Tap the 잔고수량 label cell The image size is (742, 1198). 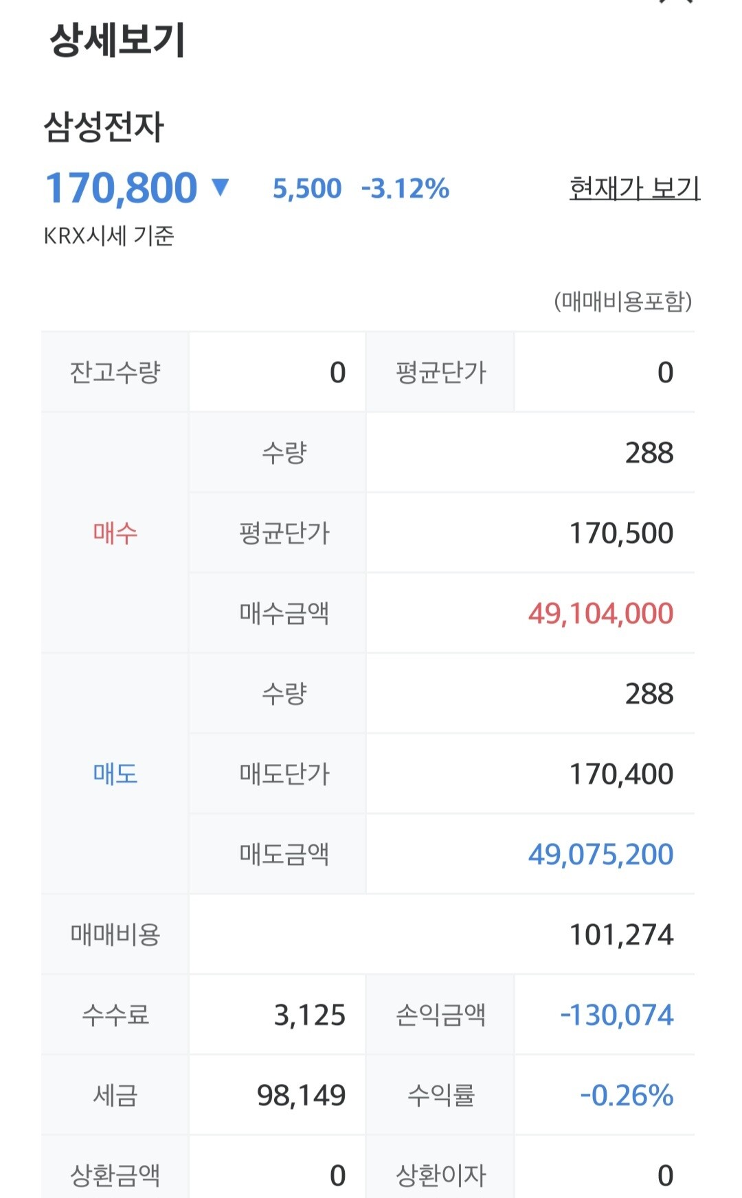click(x=115, y=372)
